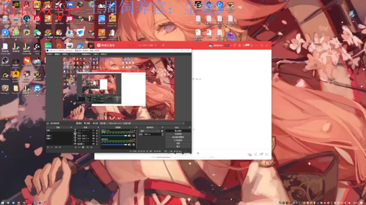
Task: Move selected source down in Sources list
Action: tap(91, 147)
